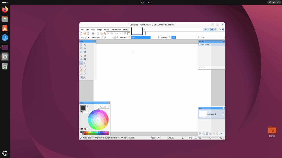Image resolution: width=282 pixels, height=158 pixels.
Task: Click the Open file toolbar icon
Action: [85, 33]
